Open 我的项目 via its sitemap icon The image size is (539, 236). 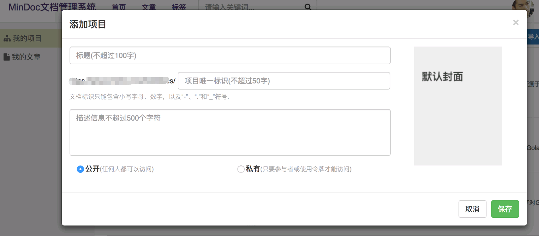pos(7,38)
